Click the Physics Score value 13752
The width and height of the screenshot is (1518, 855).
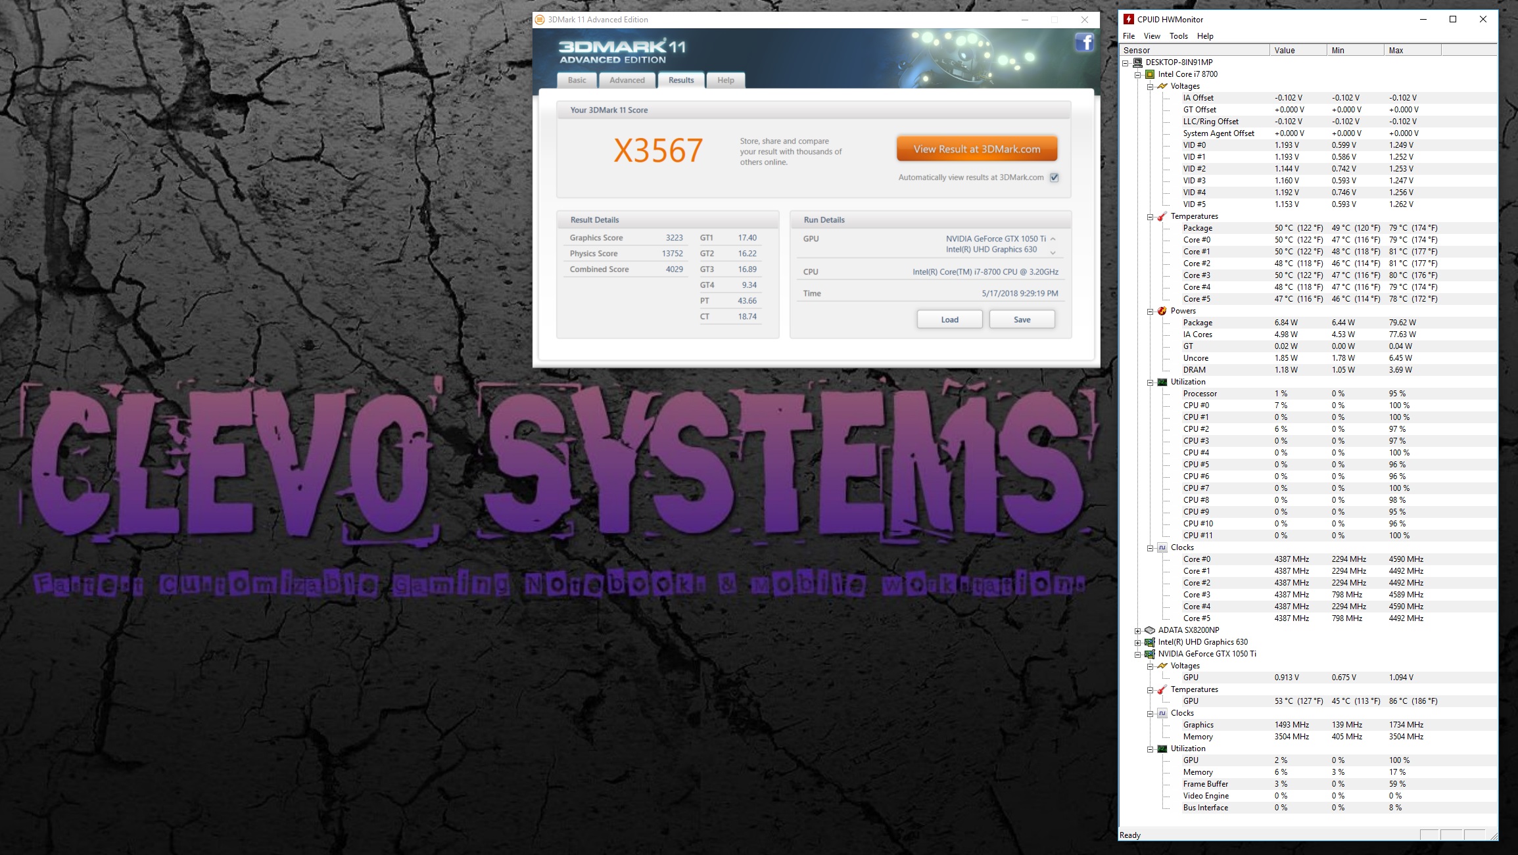(672, 254)
